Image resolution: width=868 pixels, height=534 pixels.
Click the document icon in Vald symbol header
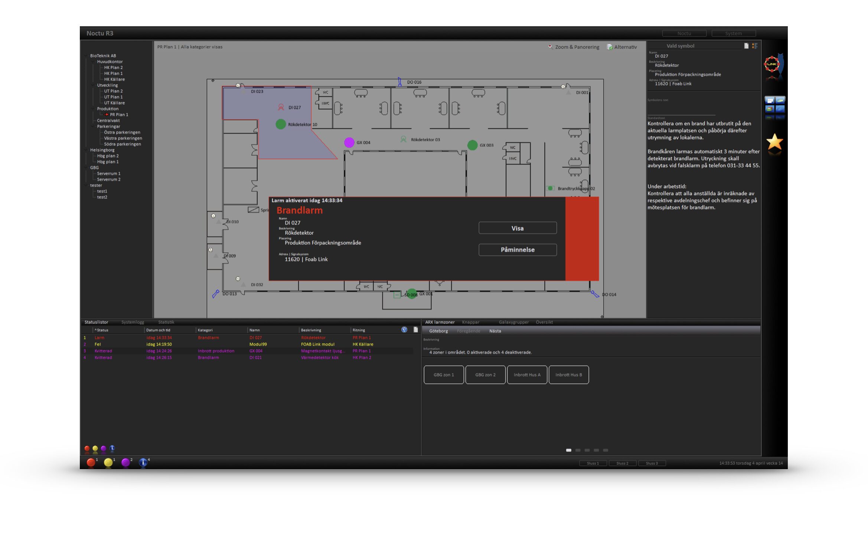click(x=746, y=46)
